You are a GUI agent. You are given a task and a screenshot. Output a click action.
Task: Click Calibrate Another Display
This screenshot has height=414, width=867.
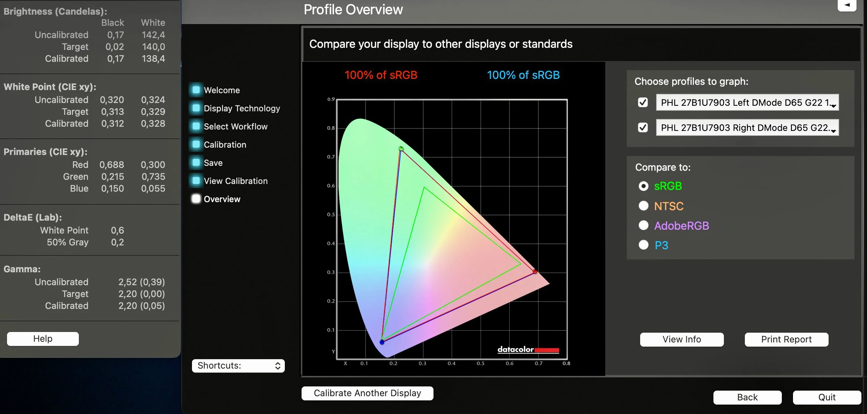coord(367,393)
